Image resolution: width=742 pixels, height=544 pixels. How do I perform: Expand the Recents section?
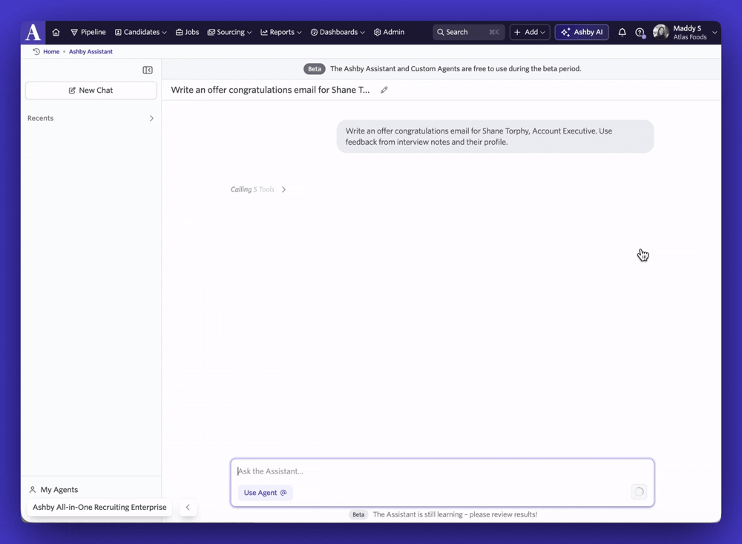(x=151, y=118)
